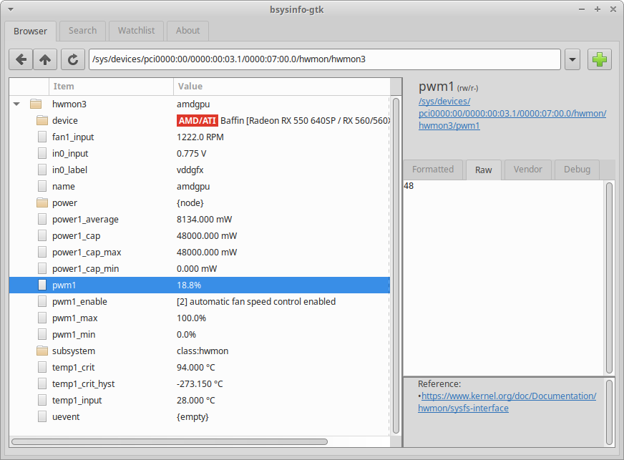
Task: Click file icon next to power1_cap_max
Action: point(42,253)
